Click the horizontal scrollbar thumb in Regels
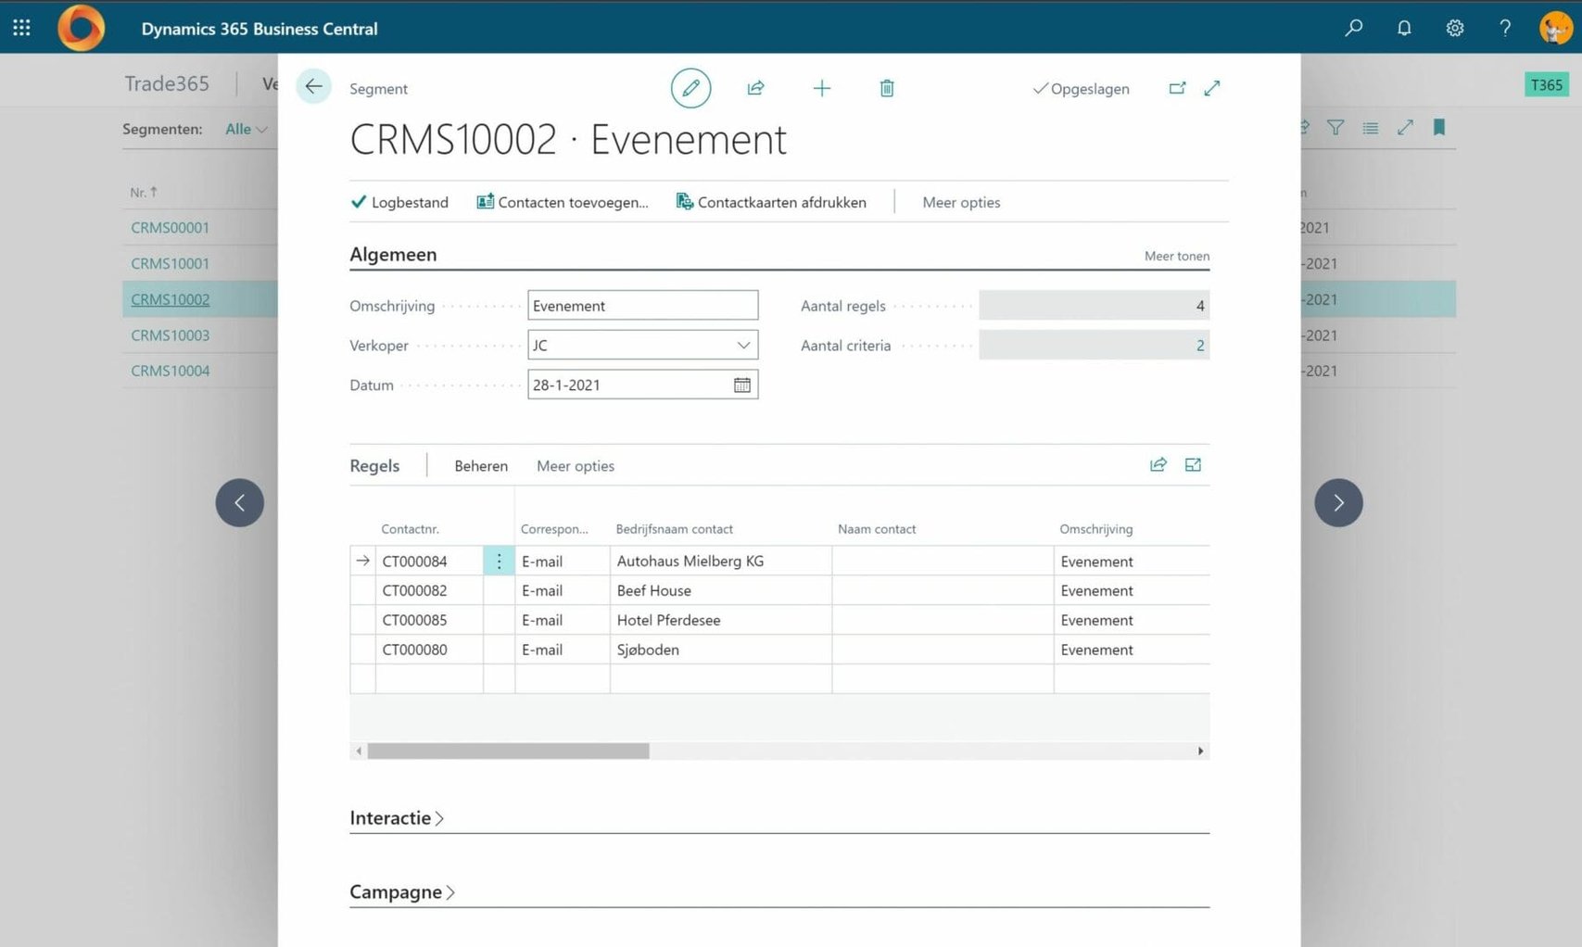The height and width of the screenshot is (947, 1582). [508, 751]
